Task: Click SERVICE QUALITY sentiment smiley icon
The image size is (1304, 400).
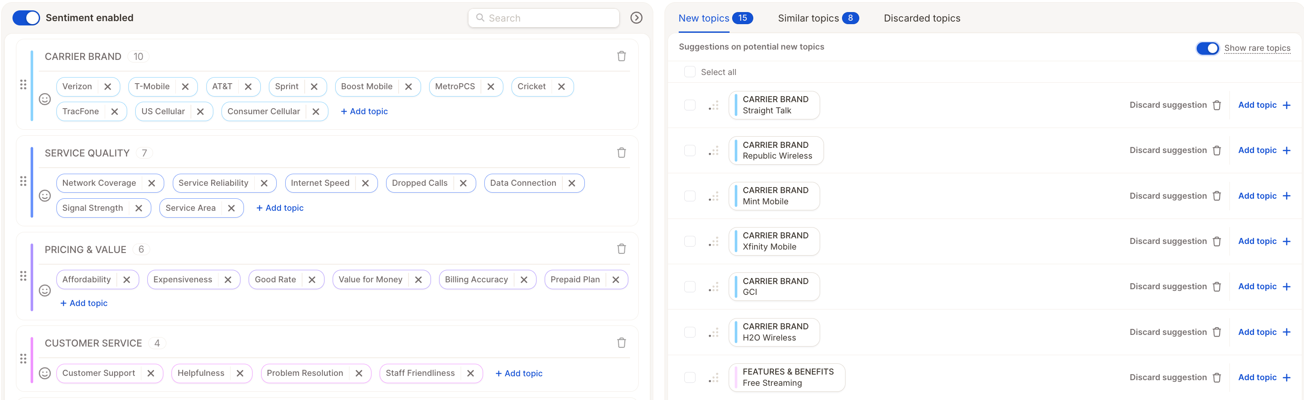Action: pos(45,195)
